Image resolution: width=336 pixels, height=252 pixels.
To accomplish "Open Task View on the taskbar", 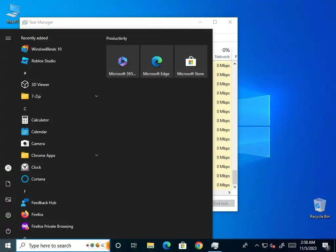I will click(134, 245).
